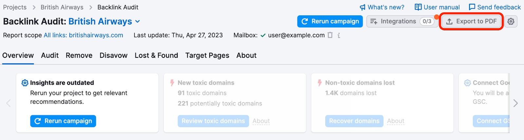Viewport: 524px width, 140px height.
Task: Go to the Lost & Found tab
Action: (156, 55)
